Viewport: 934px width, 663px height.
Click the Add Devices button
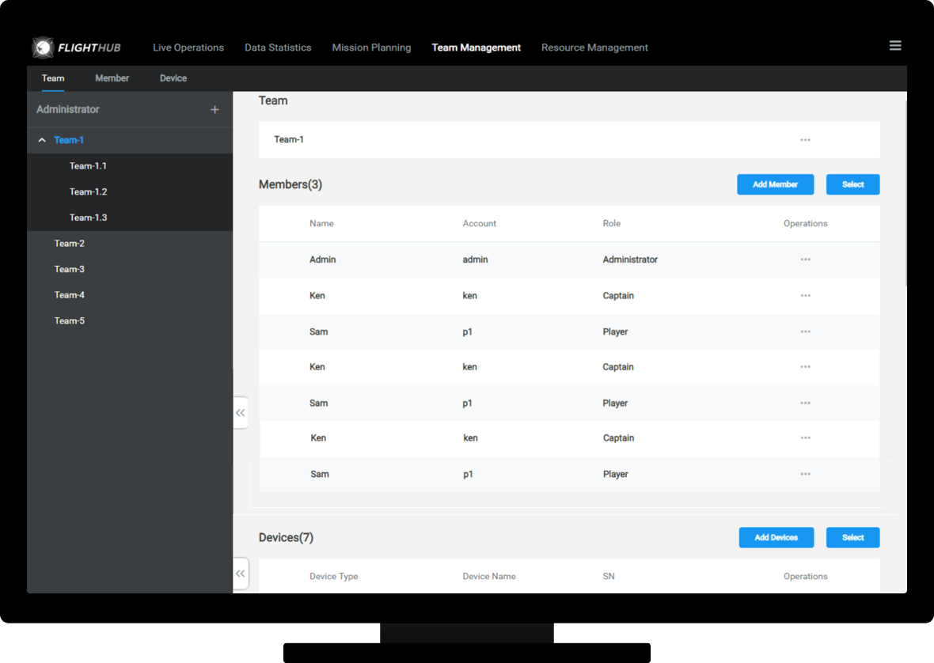[776, 537]
